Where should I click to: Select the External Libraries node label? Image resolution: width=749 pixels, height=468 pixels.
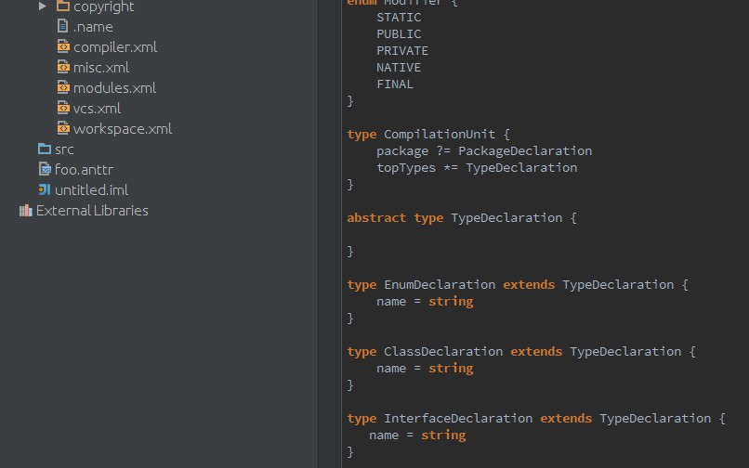92,211
